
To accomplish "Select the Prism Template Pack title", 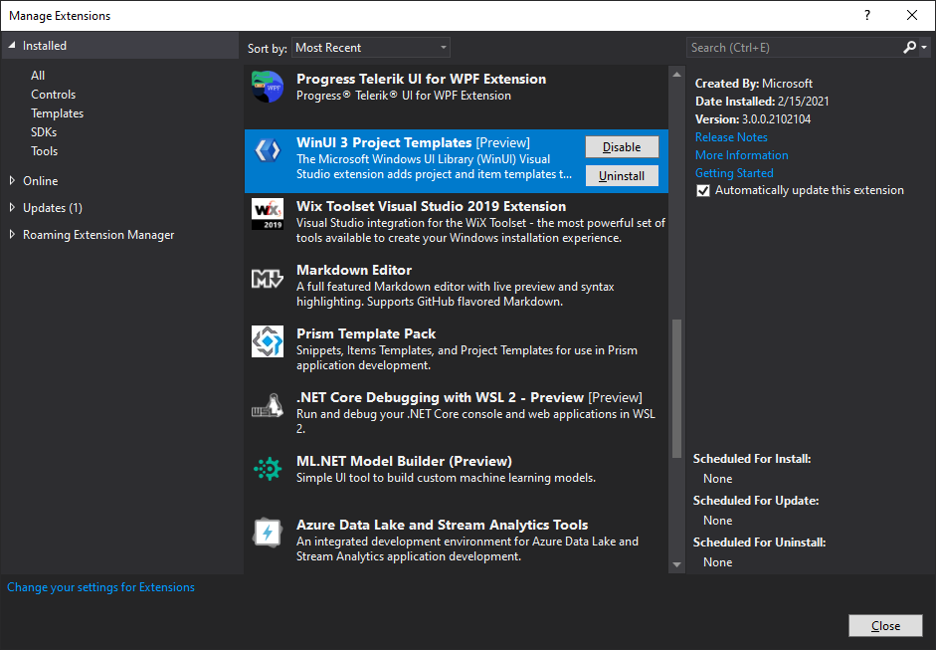I will (366, 333).
